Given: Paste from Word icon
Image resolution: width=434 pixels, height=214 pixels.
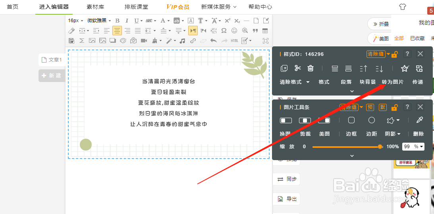Looking at the screenshot, I should pos(71,40).
